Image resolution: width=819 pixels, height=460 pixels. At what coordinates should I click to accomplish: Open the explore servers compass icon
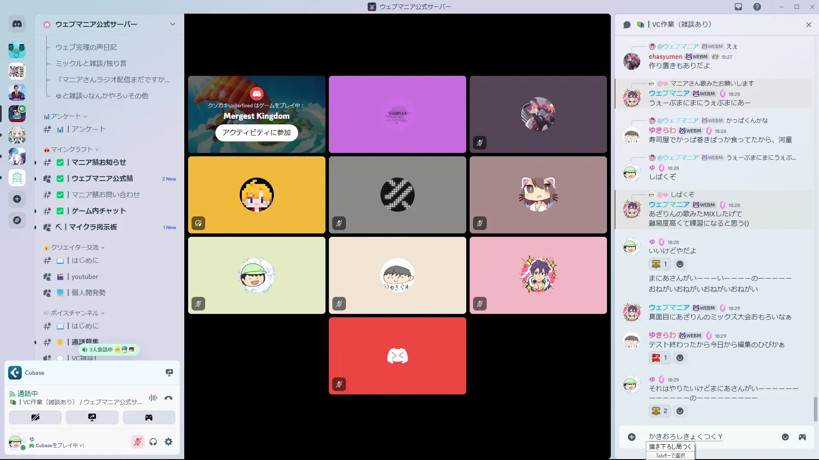pyautogui.click(x=17, y=220)
